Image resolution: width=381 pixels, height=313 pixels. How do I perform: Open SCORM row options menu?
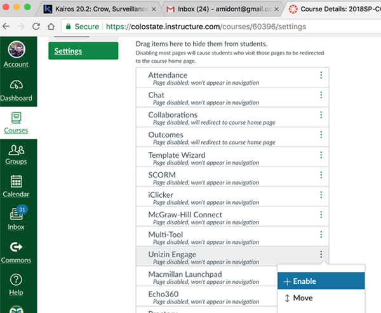(321, 175)
